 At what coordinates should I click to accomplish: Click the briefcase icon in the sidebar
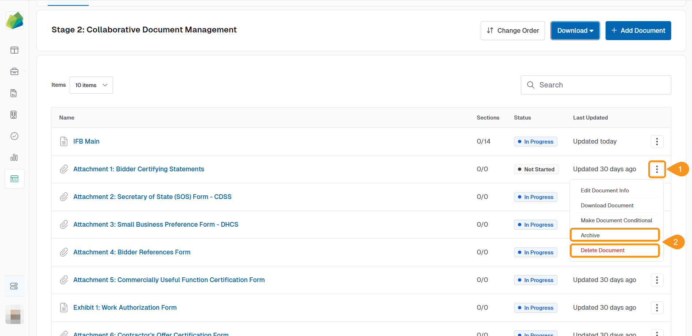tap(14, 72)
